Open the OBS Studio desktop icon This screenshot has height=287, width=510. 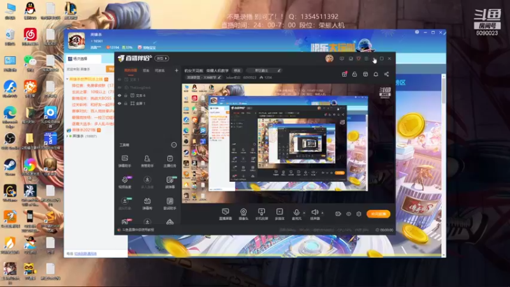pyautogui.click(x=10, y=140)
